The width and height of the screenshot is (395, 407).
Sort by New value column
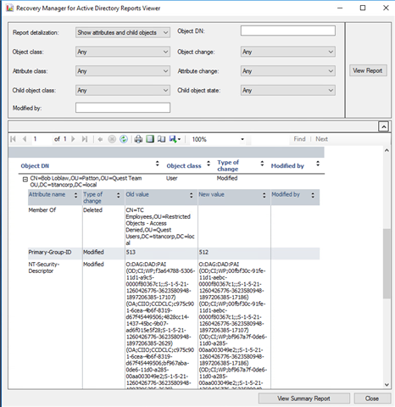[x=264, y=195]
